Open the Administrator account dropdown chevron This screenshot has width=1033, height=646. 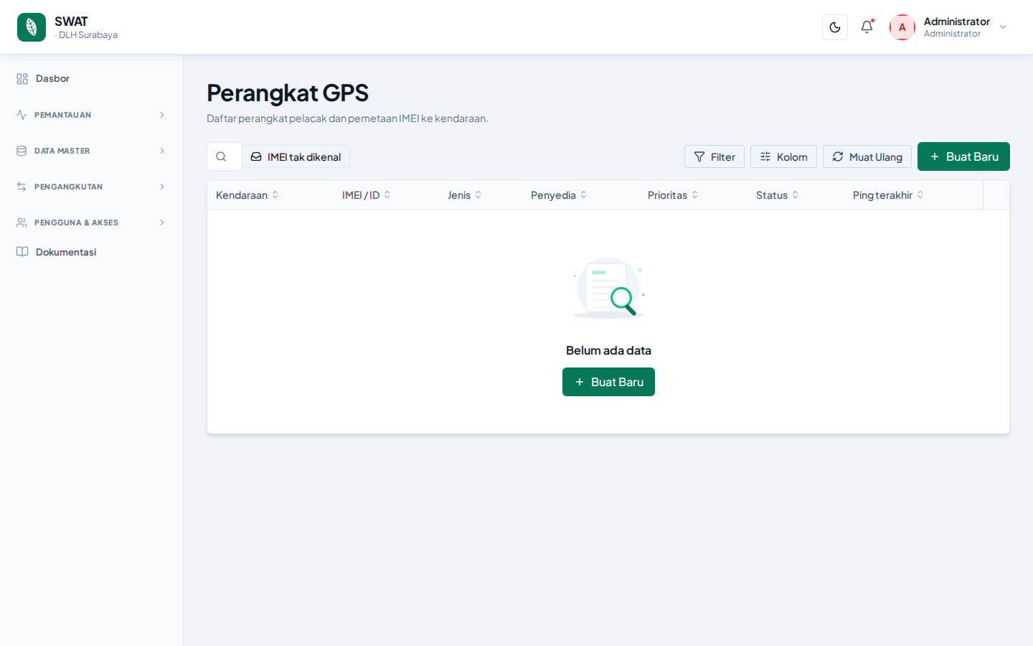click(x=1003, y=27)
